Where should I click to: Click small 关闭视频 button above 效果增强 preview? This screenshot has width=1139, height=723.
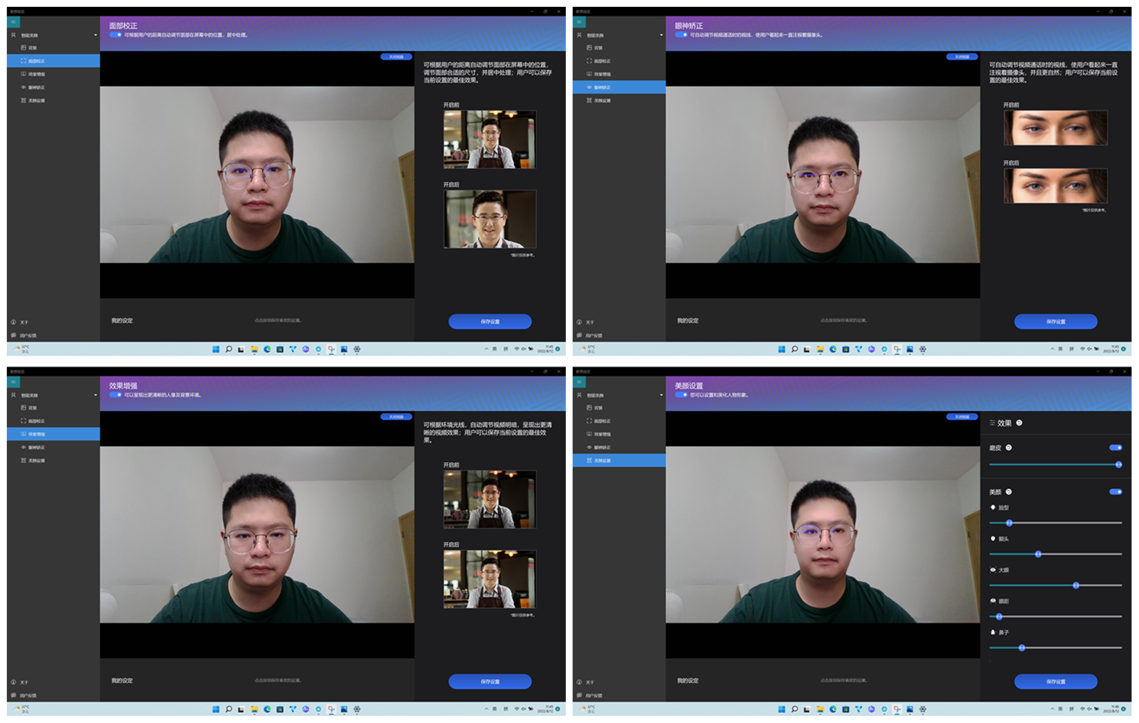coord(396,417)
